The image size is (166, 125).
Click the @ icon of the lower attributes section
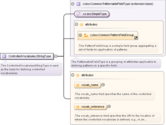(77, 75)
